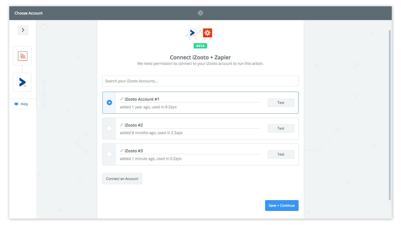Click 'added 1 year ago, used in 8 Zaps'

click(x=148, y=107)
